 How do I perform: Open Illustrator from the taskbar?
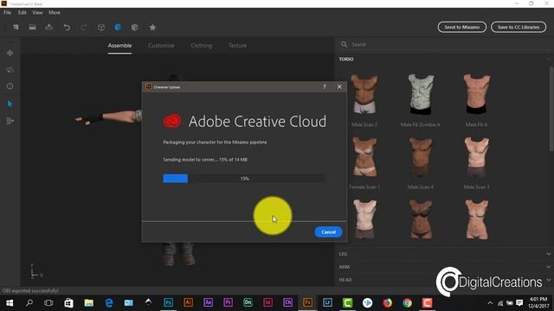[189, 302]
